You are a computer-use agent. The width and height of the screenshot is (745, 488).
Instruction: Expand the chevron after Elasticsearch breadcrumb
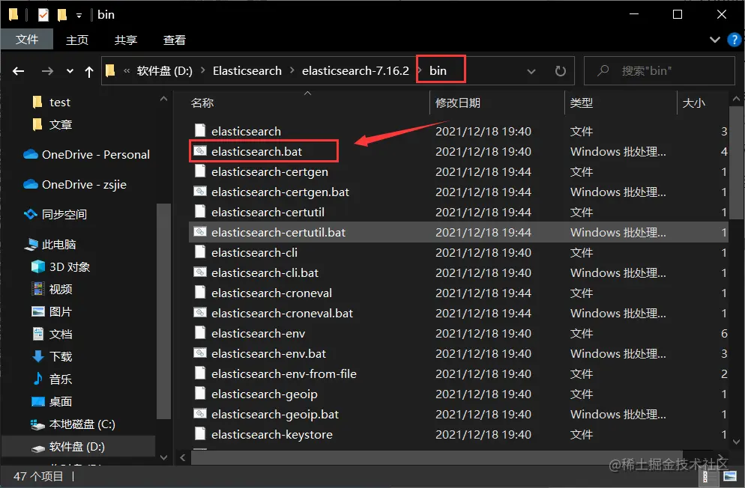click(292, 70)
